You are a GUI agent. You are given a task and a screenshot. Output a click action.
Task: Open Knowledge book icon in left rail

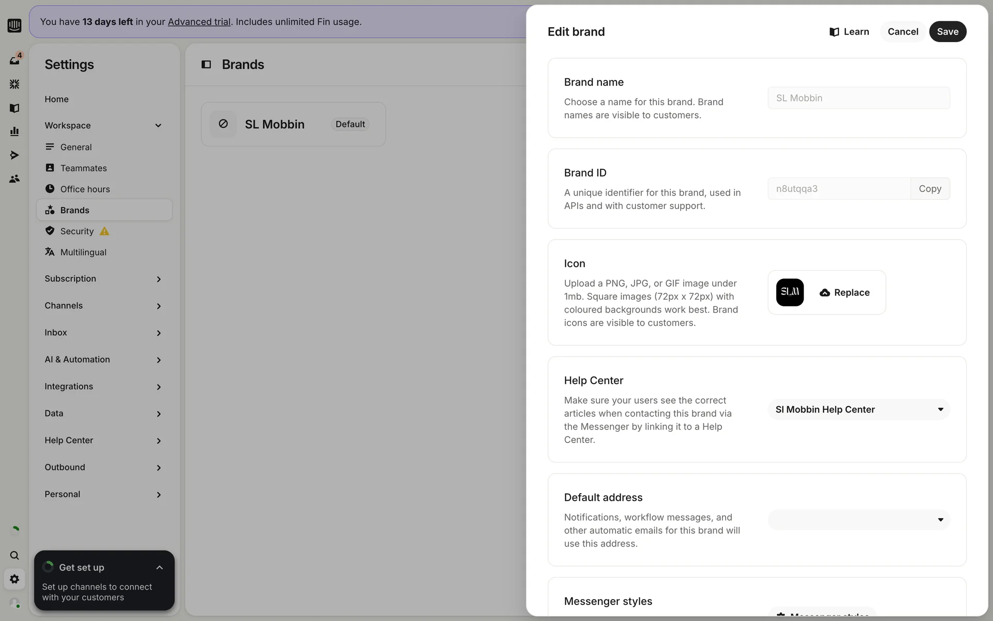(x=14, y=108)
